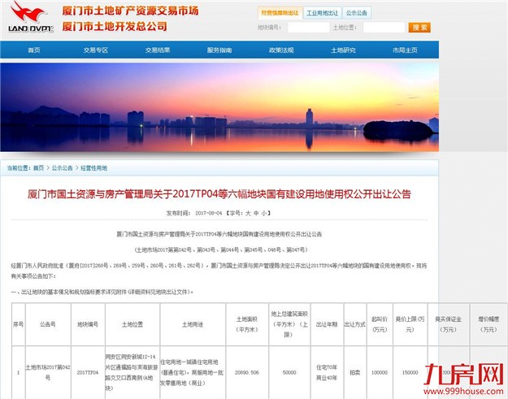Click the red announcement title 2017TP04等六幅地块
The image size is (508, 399).
(219, 194)
